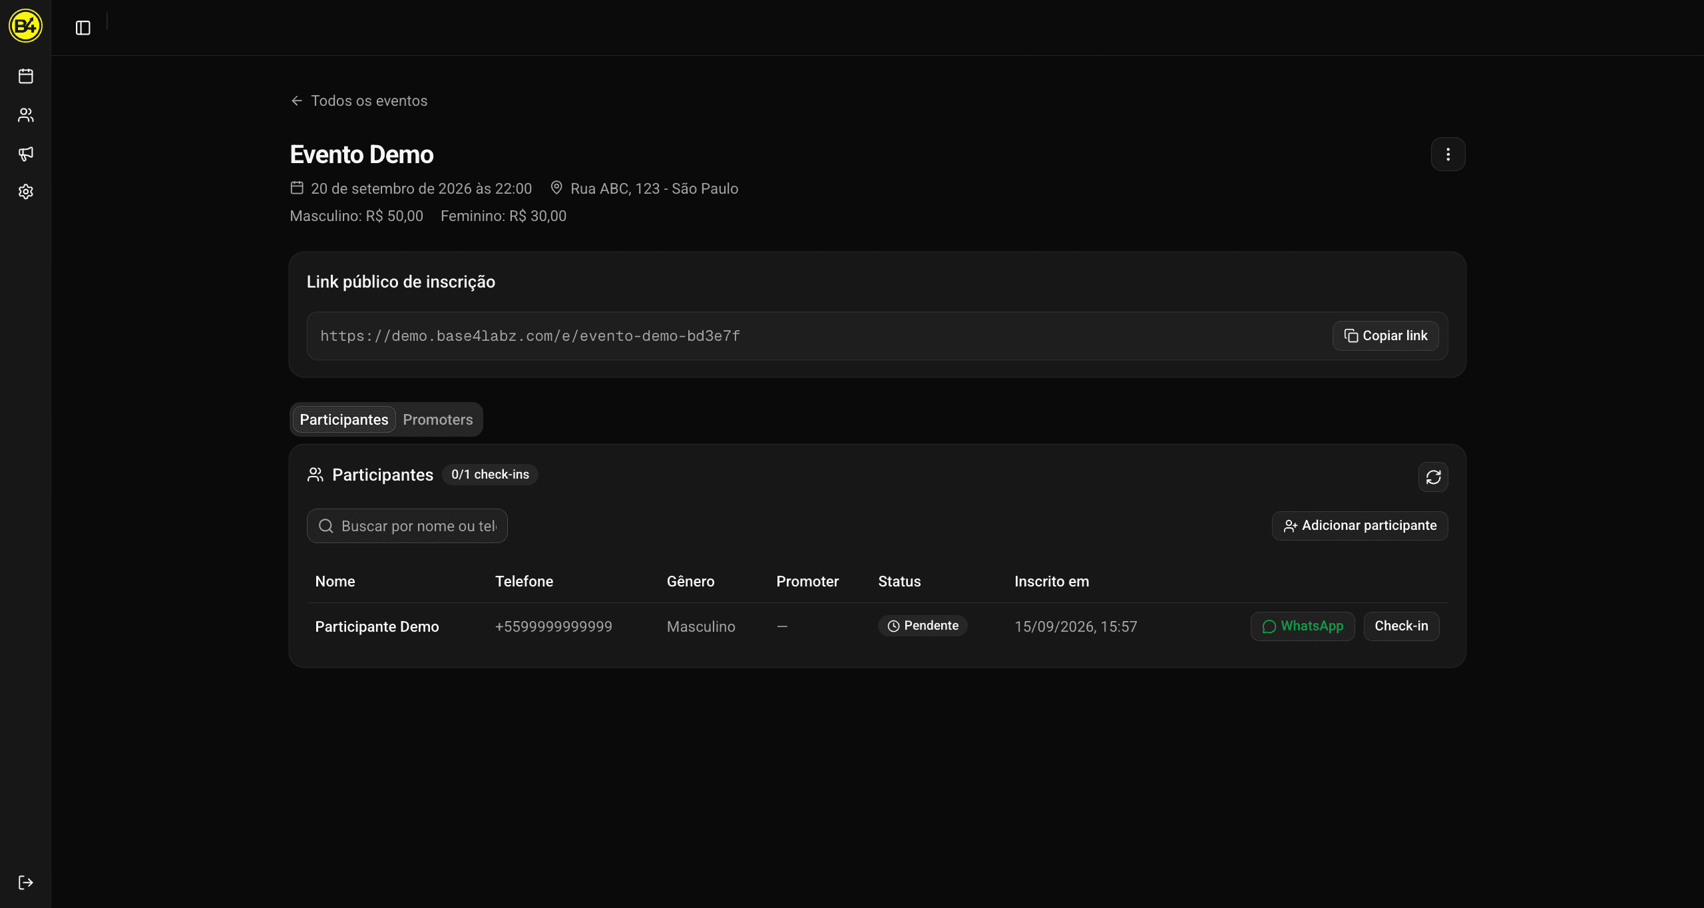The height and width of the screenshot is (908, 1704).
Task: Open the settings gear icon in sidebar
Action: (x=26, y=192)
